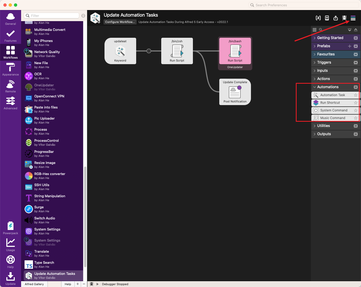Toggle solo view for Triggers section
The width and height of the screenshot is (361, 287).
[356, 62]
